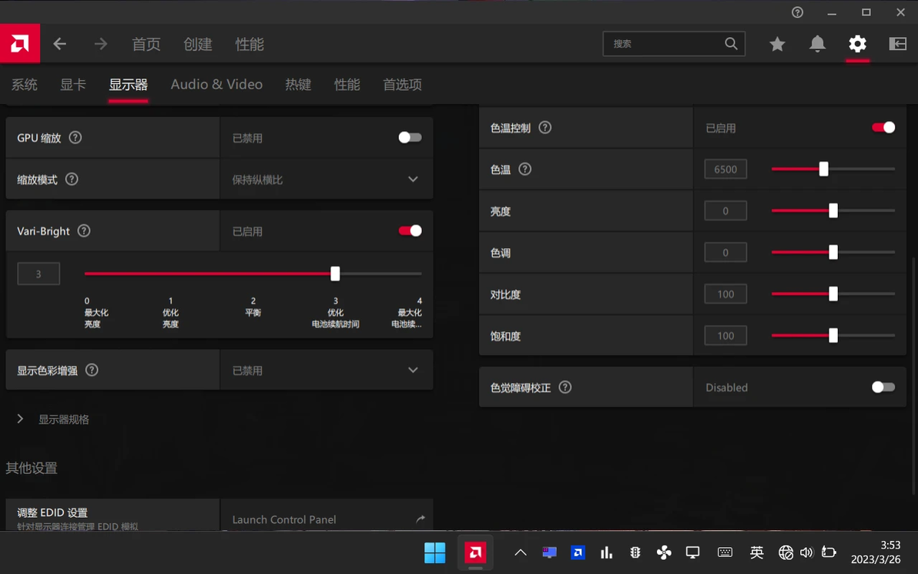Viewport: 918px width, 574px height.
Task: Enable the 色觉障碍校正 toggle
Action: tap(883, 387)
